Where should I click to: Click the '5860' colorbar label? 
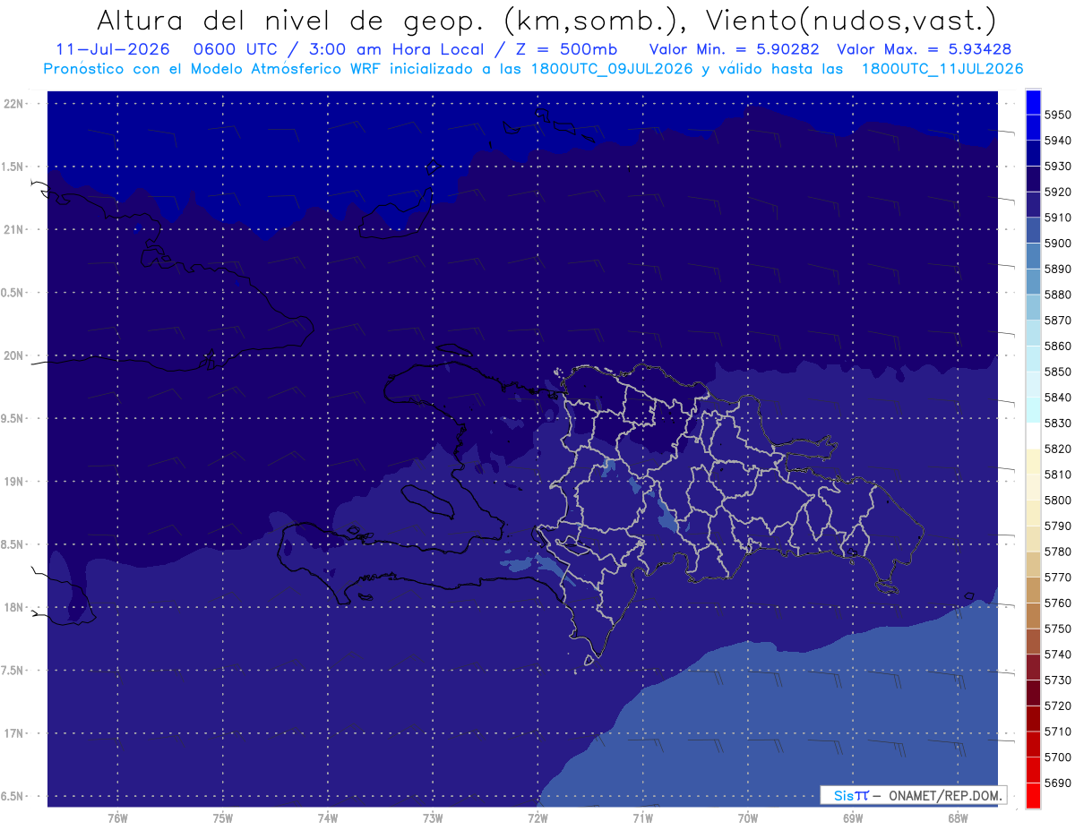tap(1058, 346)
